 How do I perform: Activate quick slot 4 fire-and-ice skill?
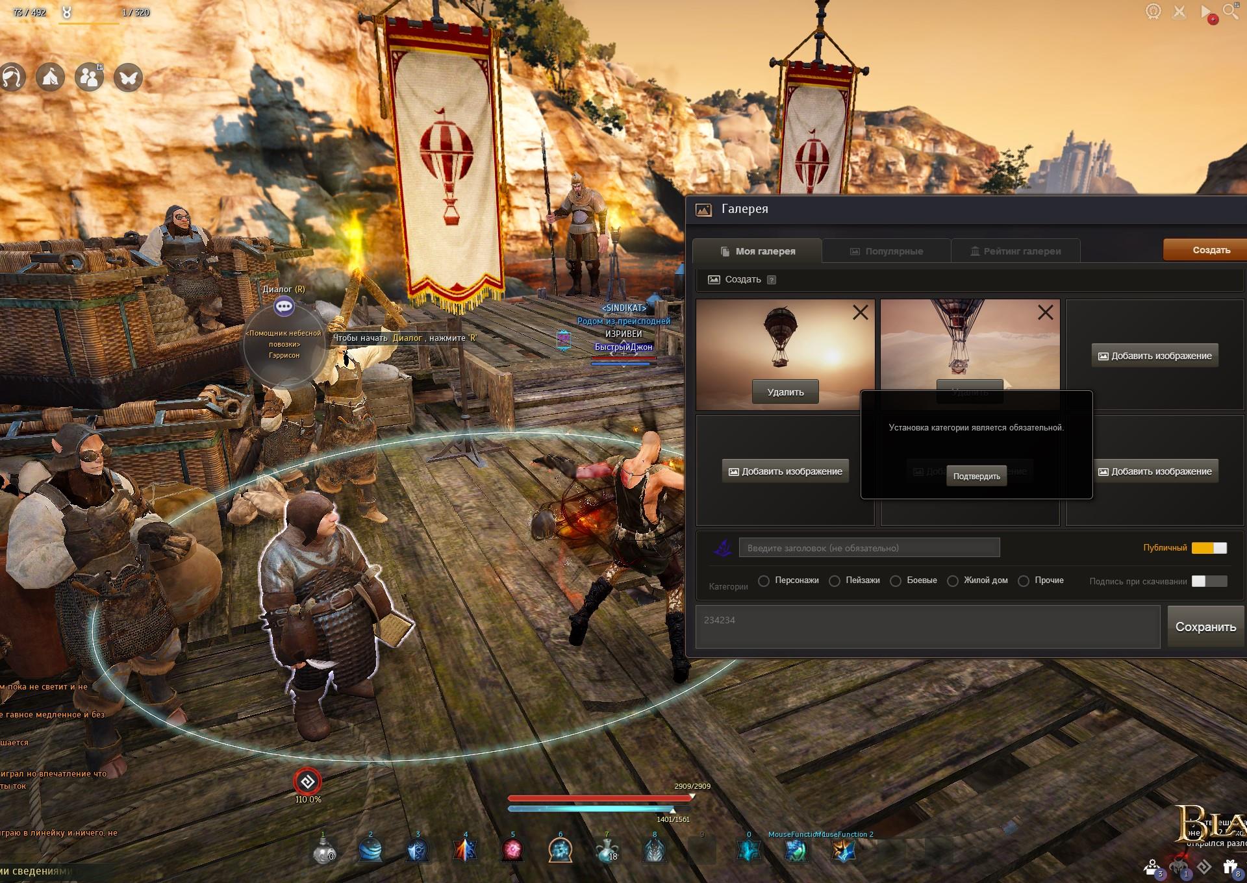click(x=465, y=850)
